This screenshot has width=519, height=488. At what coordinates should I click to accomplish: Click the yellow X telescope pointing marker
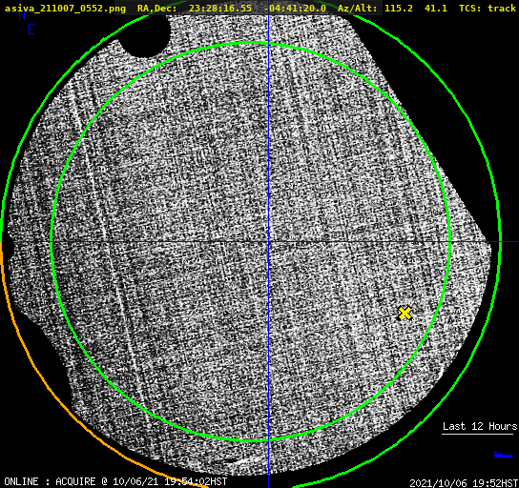pos(405,313)
